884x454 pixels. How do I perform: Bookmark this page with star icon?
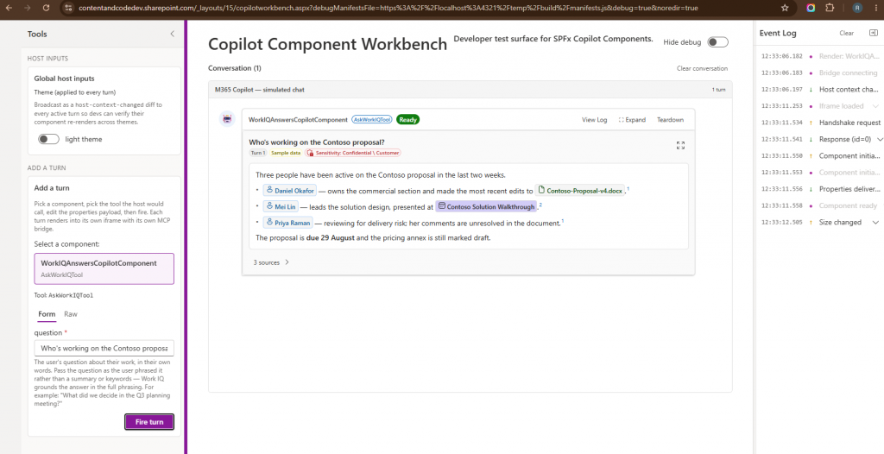click(785, 8)
